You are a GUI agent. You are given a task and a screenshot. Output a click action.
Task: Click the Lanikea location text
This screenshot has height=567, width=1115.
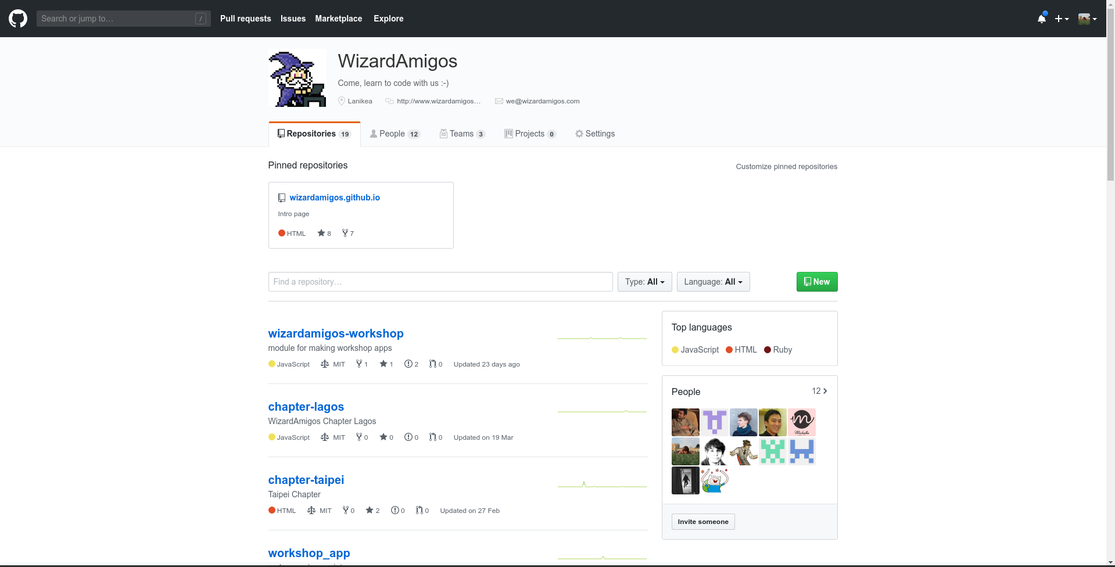[x=360, y=101]
